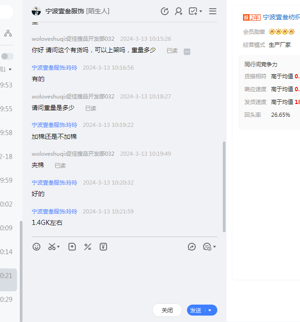Viewport: 300px width, 322px height.
Task: Click the forward arrow bubble icon
Action: pyautogui.click(x=192, y=247)
